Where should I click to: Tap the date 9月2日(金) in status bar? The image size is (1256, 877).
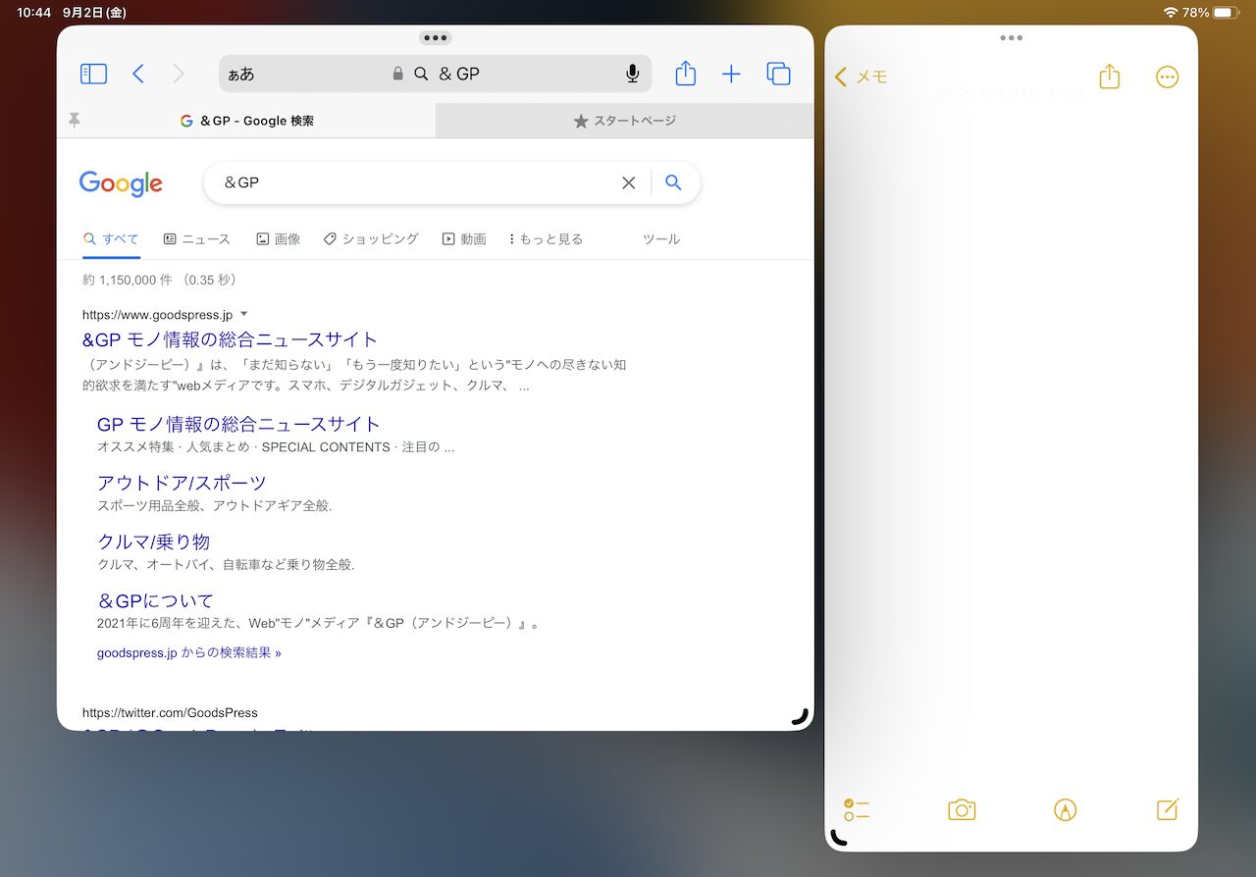tap(93, 13)
